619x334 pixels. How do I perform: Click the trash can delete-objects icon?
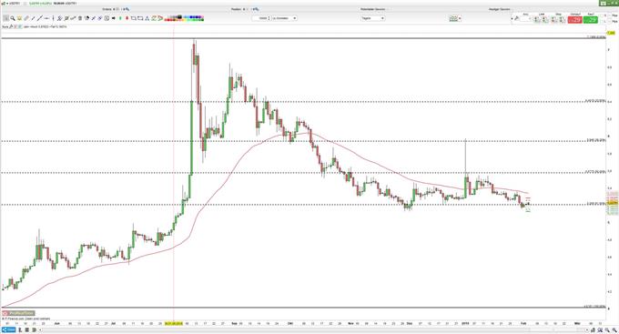point(80,18)
